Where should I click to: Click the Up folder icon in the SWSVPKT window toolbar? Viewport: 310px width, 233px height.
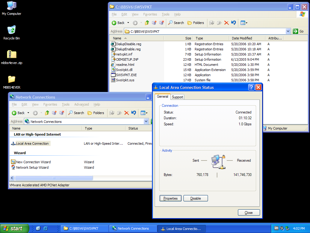click(147, 23)
